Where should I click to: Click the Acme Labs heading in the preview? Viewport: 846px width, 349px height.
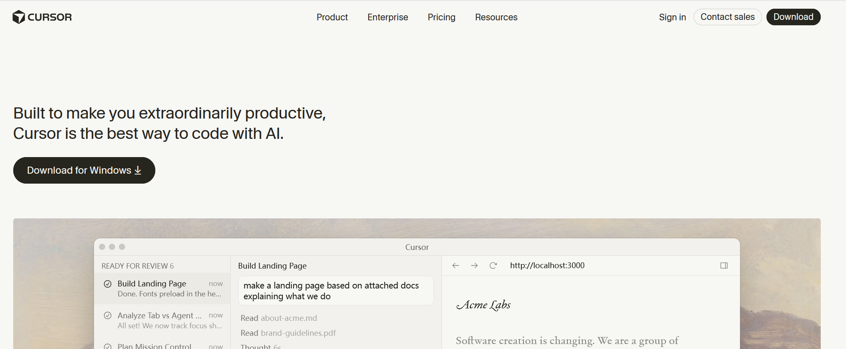point(483,305)
